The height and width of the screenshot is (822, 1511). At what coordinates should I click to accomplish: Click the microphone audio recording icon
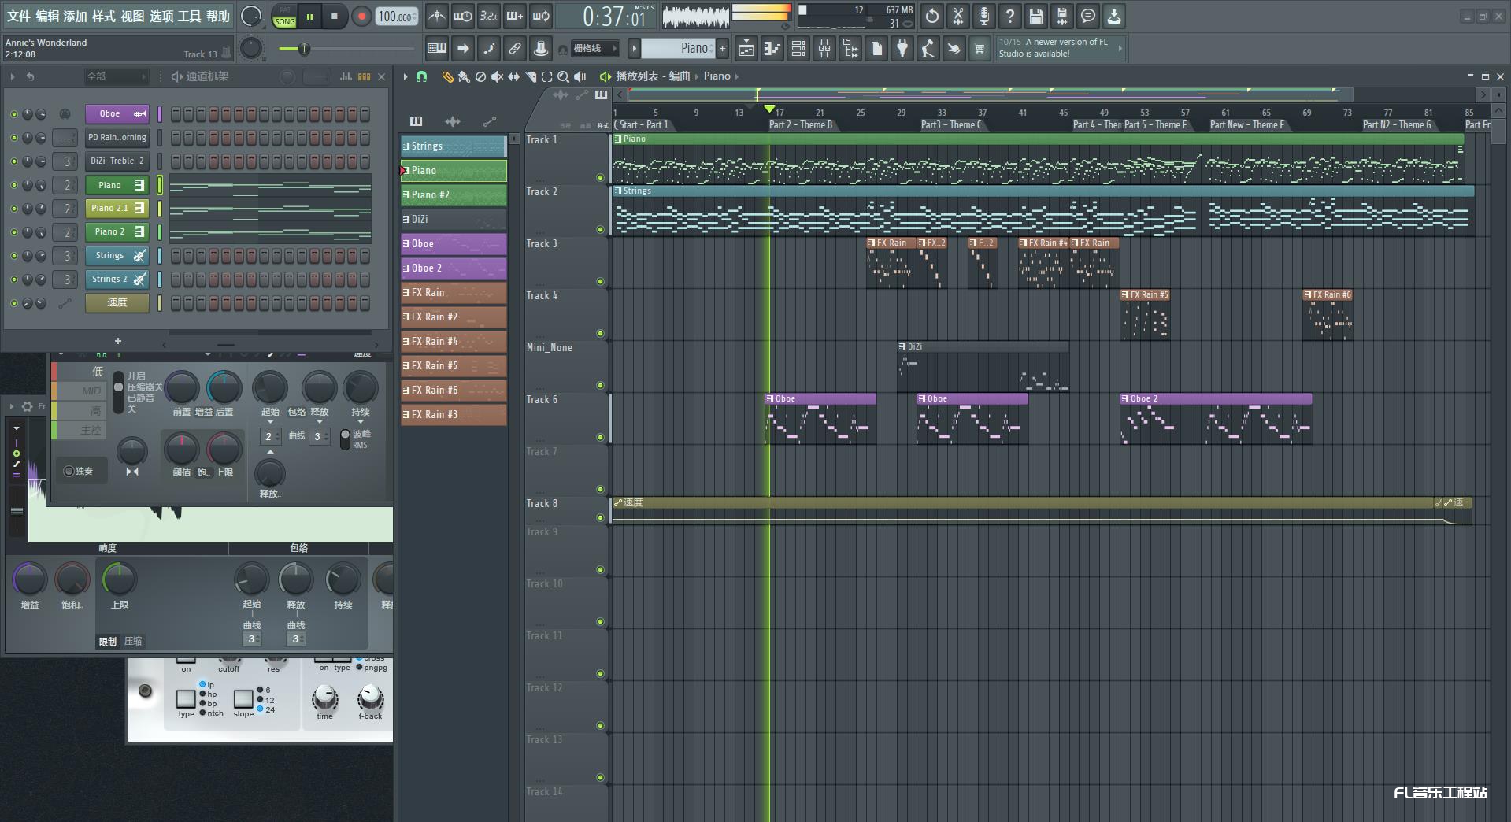[984, 16]
